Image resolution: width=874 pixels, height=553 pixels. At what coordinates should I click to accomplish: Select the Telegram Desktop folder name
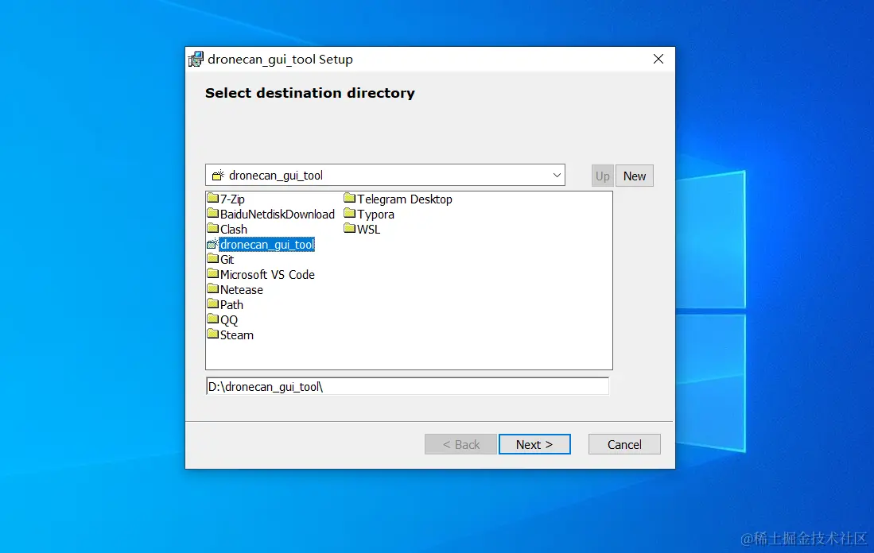pos(405,199)
